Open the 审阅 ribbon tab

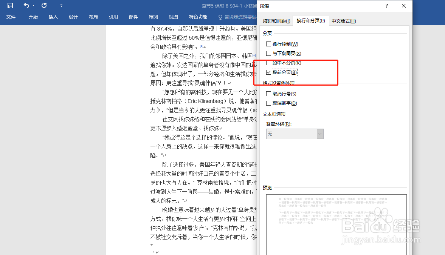(154, 17)
